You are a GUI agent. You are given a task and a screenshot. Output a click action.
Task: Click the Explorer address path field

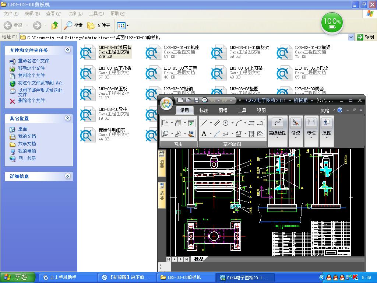click(x=184, y=37)
